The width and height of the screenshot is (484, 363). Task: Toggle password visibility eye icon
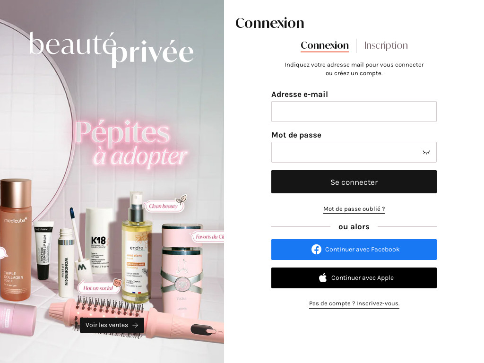point(426,152)
